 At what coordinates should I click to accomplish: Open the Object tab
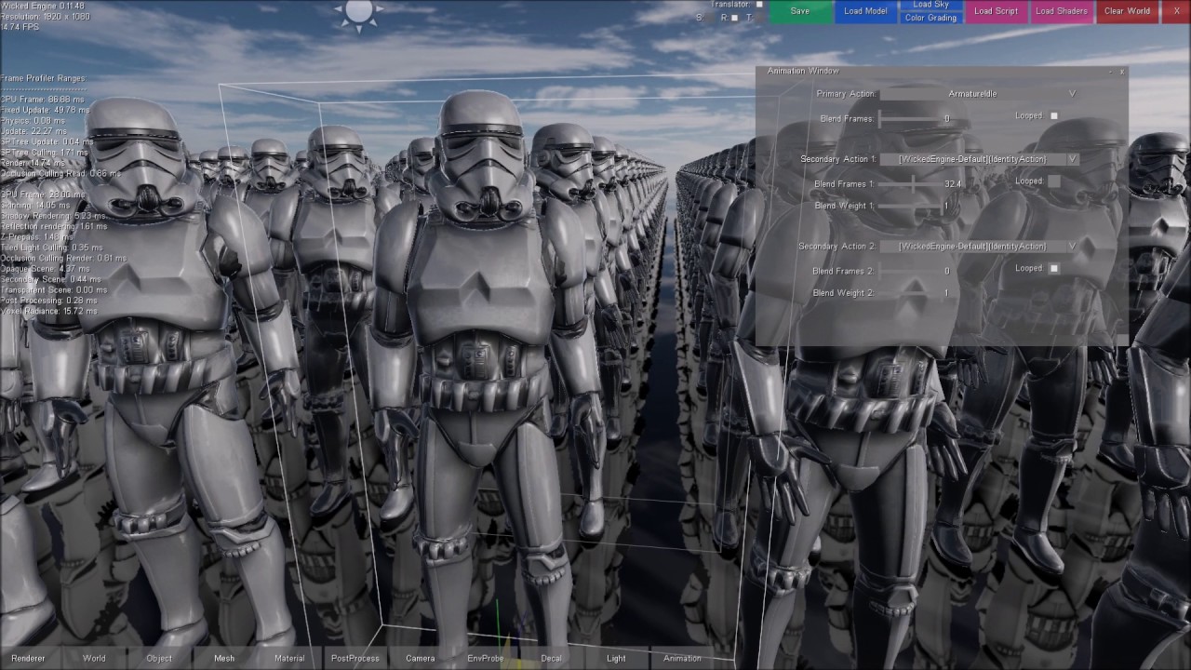159,658
